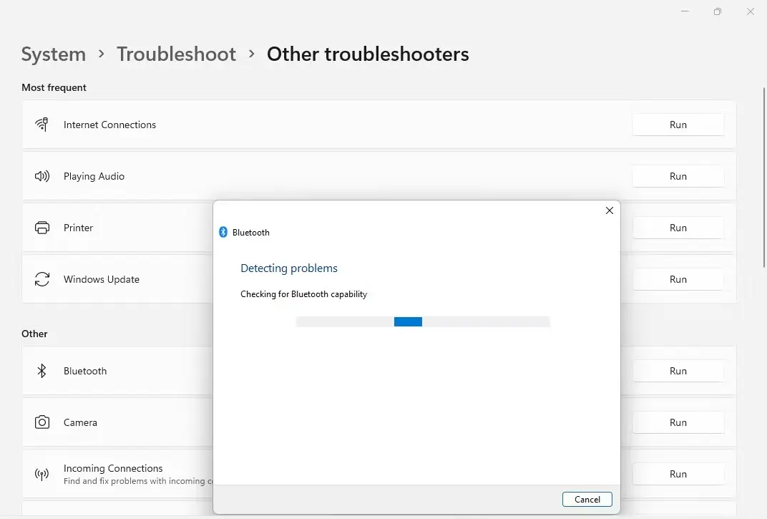Click the Bluetooth row icon in list
Viewport: 767px width, 519px height.
click(41, 371)
